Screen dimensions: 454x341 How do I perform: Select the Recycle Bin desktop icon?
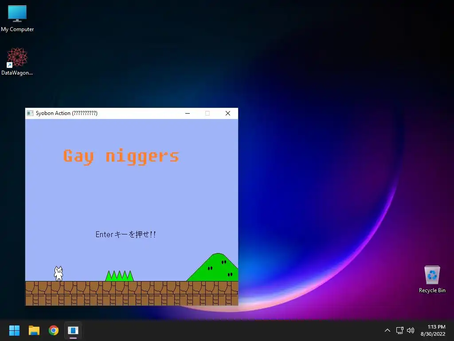(432, 279)
